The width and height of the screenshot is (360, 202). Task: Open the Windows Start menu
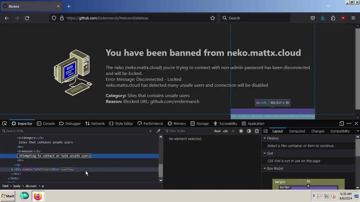tap(8, 196)
